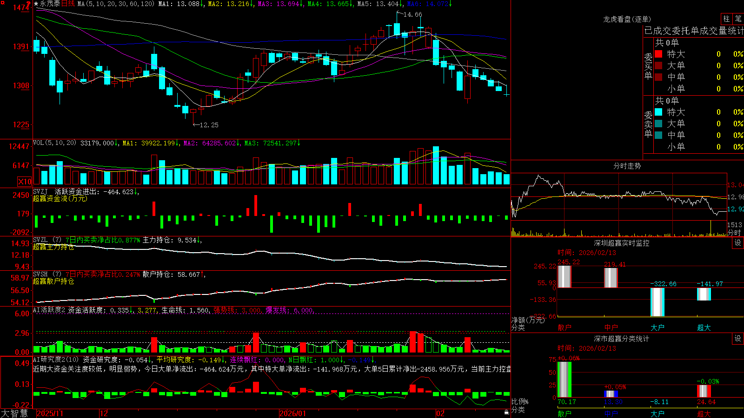
Task: Click the 永茂泰 stock name
Action: click(x=50, y=4)
